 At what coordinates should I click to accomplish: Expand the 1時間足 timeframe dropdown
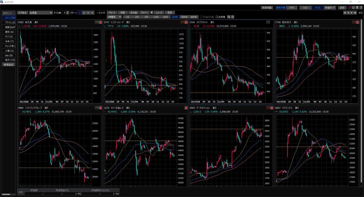click(x=115, y=17)
